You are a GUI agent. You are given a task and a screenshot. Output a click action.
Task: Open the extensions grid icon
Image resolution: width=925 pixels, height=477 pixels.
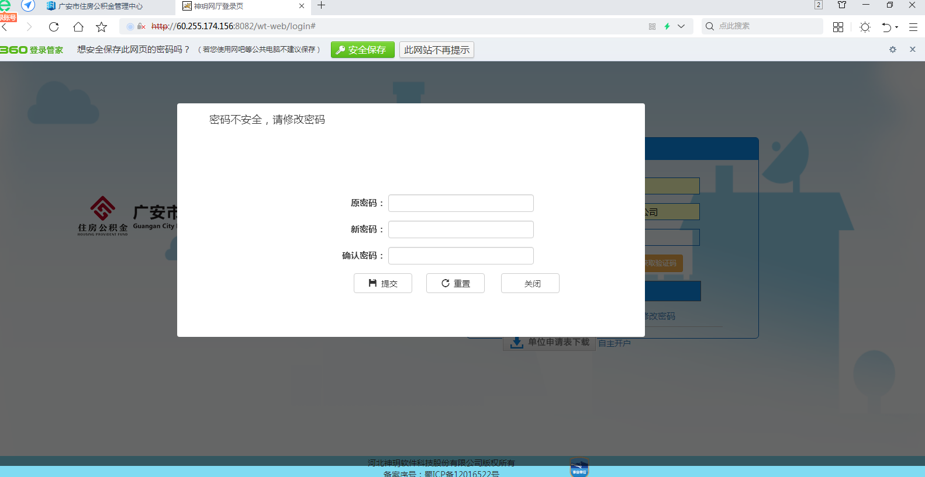click(838, 27)
